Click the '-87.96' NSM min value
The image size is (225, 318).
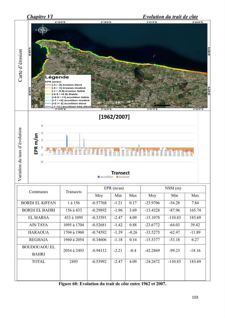[174, 210]
